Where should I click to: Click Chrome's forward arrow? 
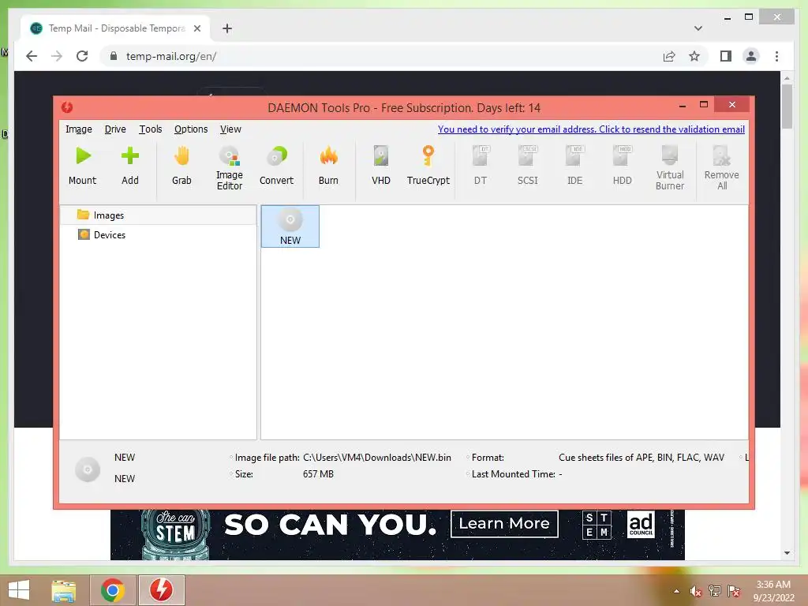point(57,56)
